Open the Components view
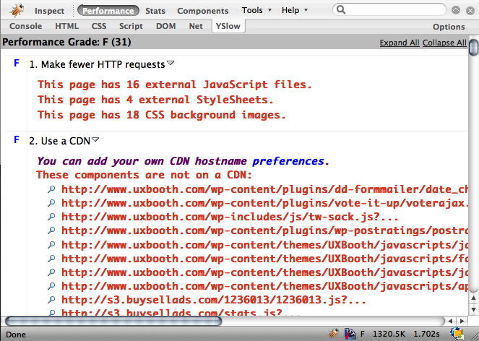The image size is (479, 341). 202,11
